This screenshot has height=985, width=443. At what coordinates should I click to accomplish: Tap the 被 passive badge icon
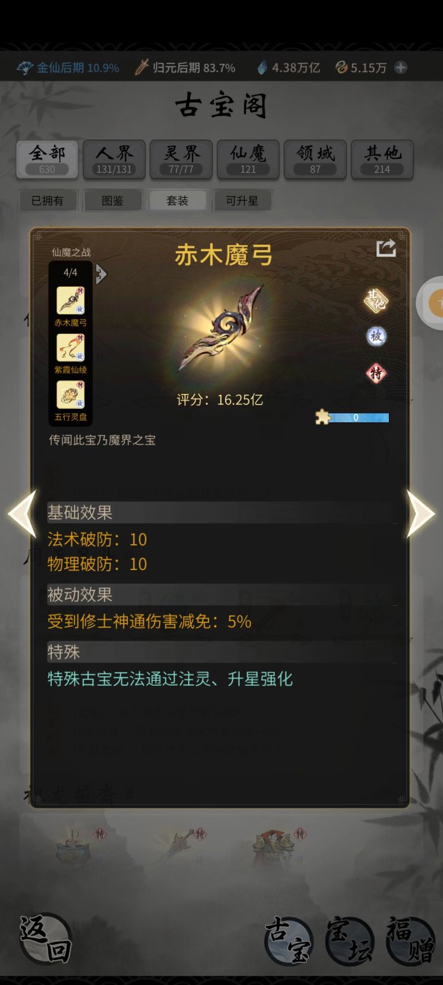[376, 336]
